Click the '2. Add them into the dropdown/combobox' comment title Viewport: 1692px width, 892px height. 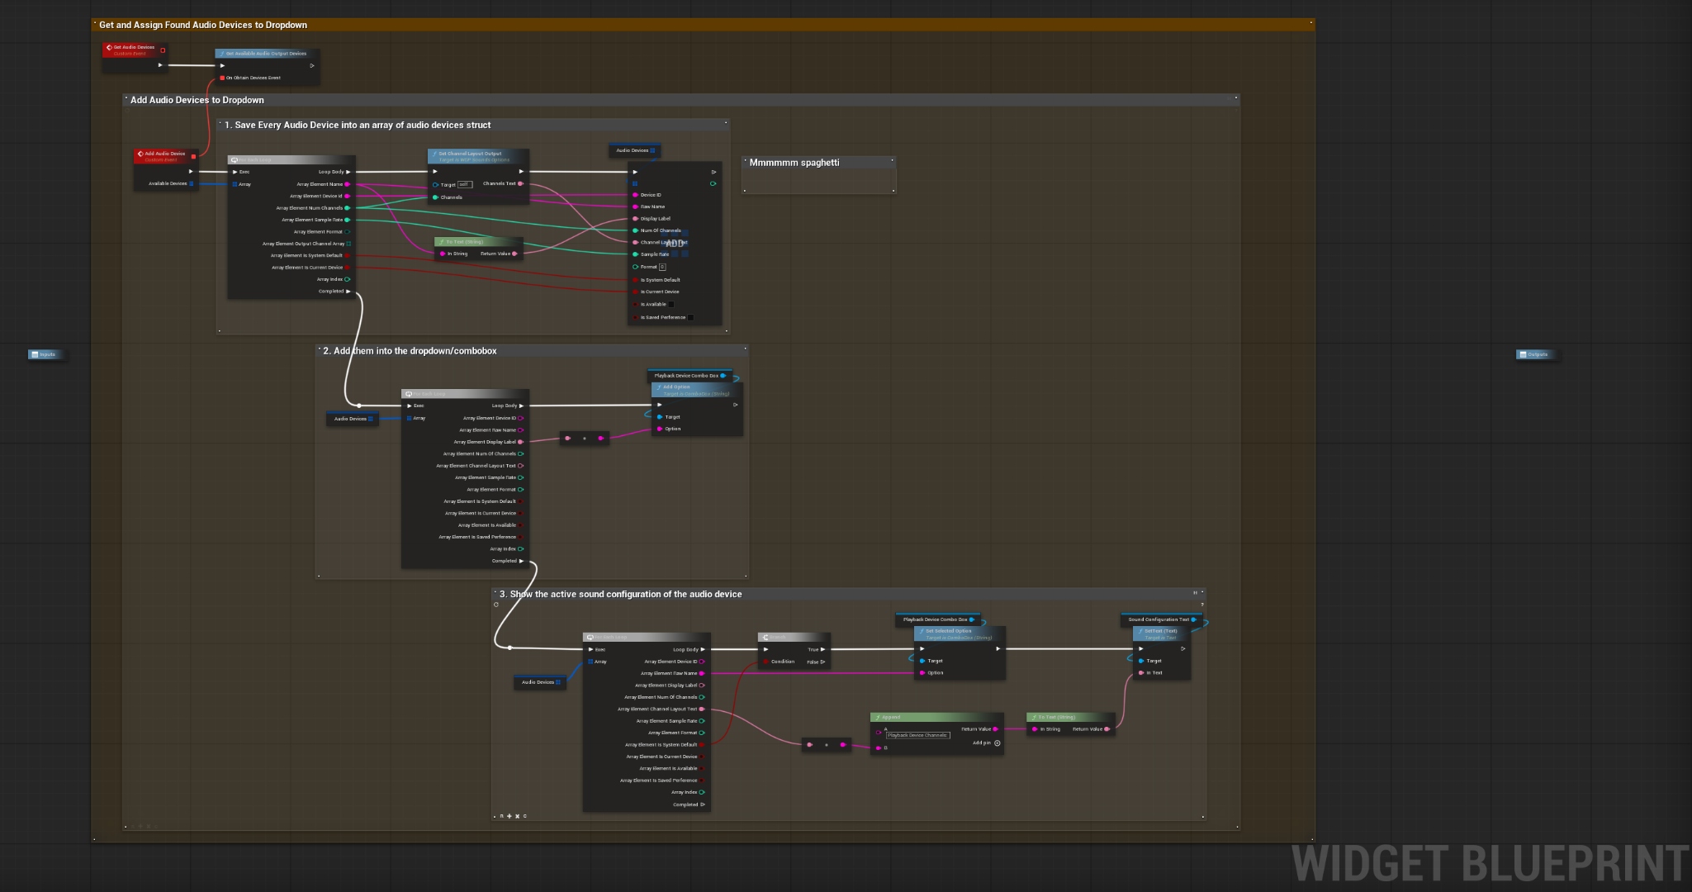(x=410, y=351)
